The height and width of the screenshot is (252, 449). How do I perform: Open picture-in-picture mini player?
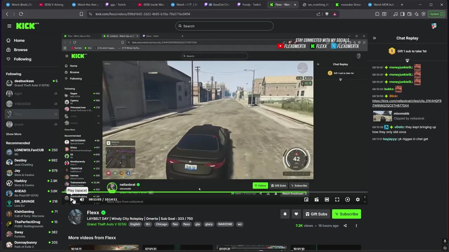coord(306,199)
